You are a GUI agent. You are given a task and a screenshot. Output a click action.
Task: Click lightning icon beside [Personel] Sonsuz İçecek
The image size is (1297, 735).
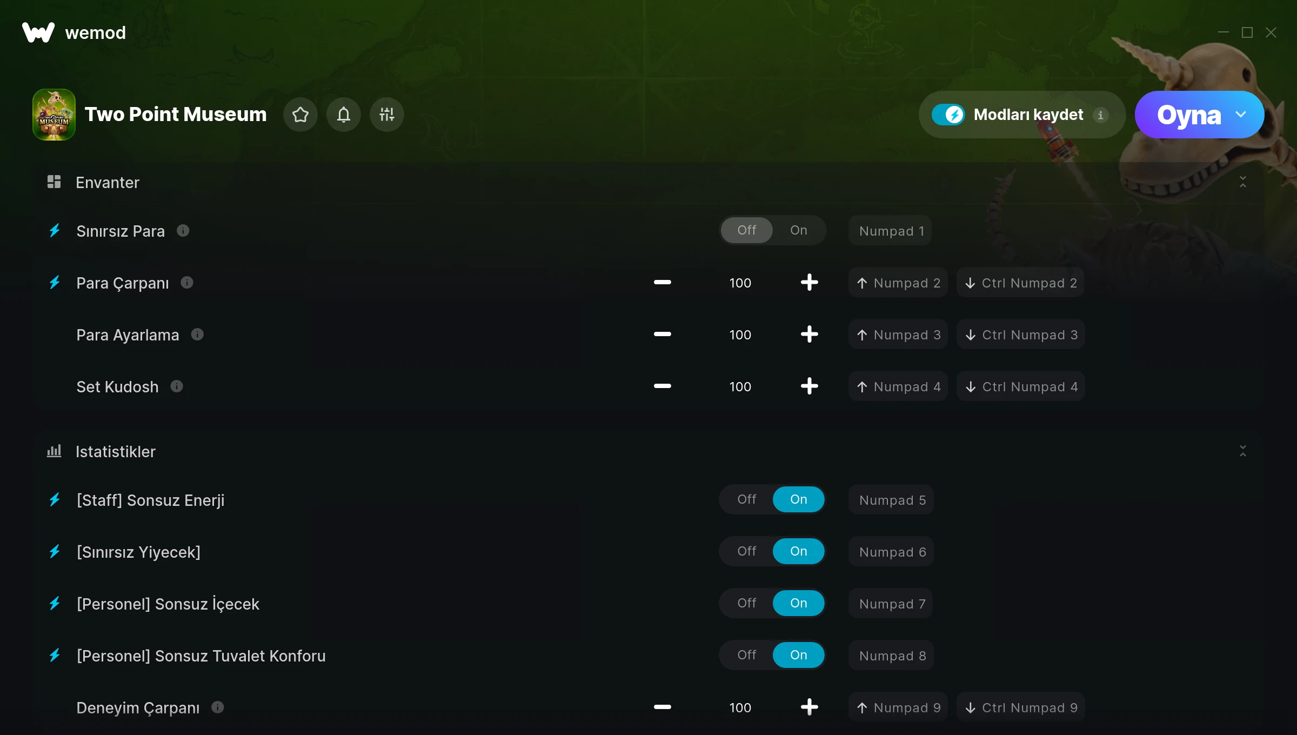(x=55, y=604)
